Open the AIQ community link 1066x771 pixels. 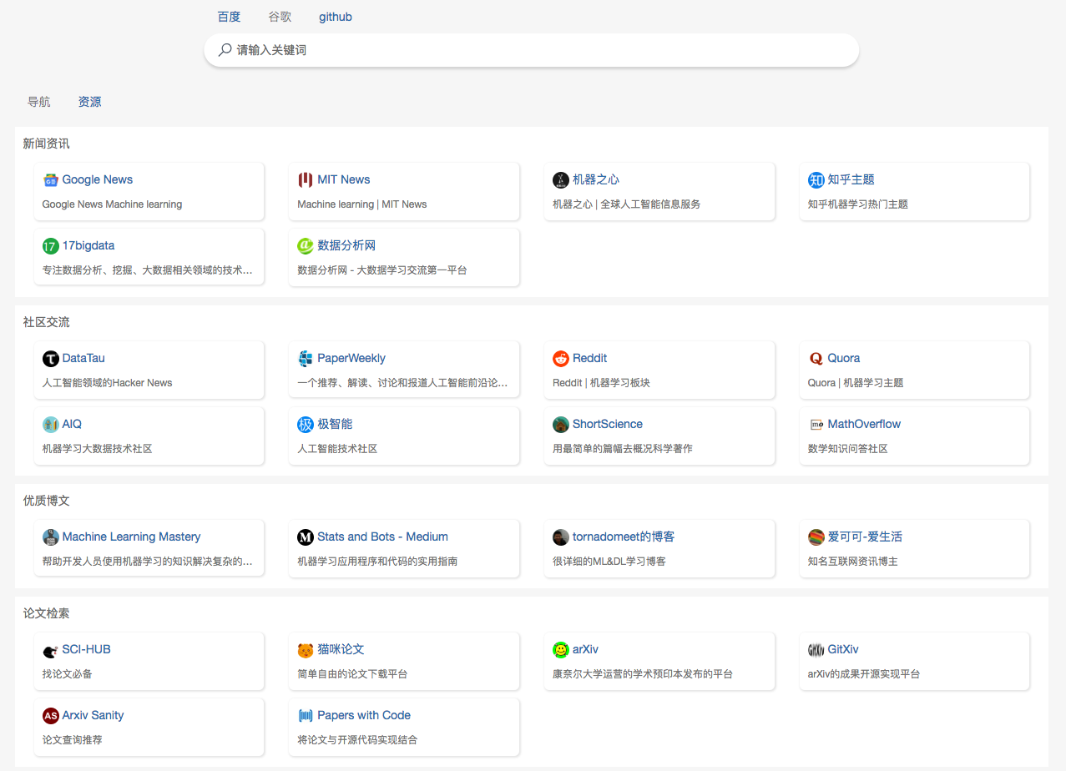72,424
